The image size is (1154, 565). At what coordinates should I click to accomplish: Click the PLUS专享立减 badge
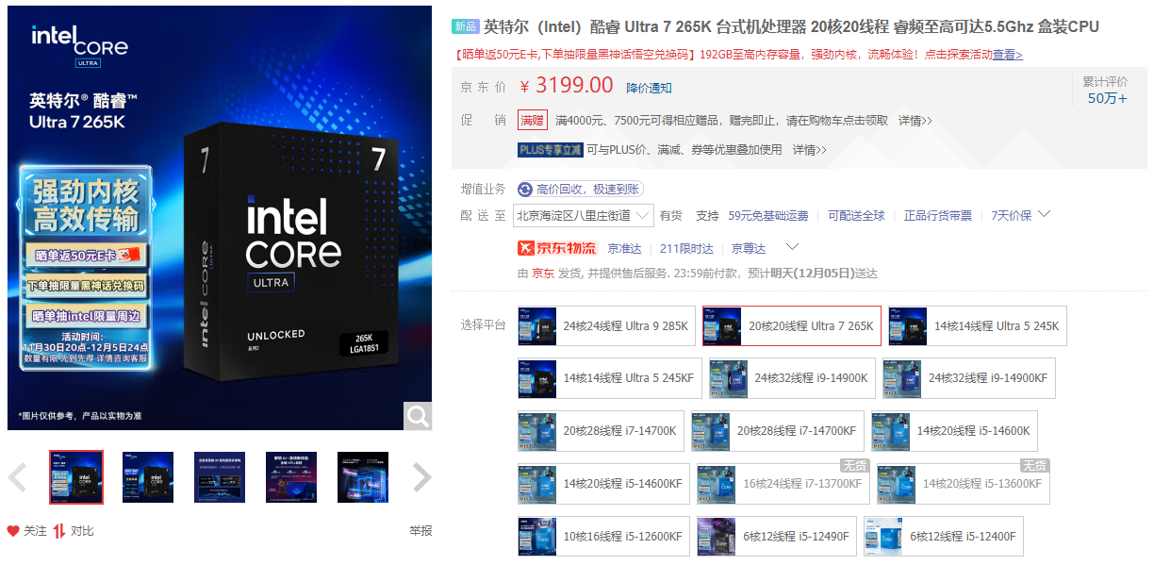[551, 150]
